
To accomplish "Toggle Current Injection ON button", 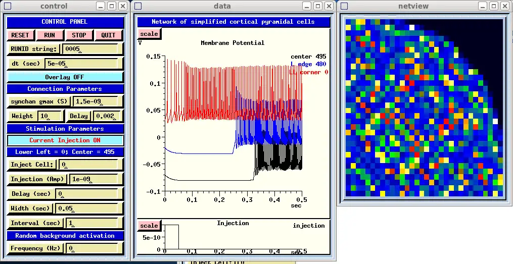I will pos(65,140).
